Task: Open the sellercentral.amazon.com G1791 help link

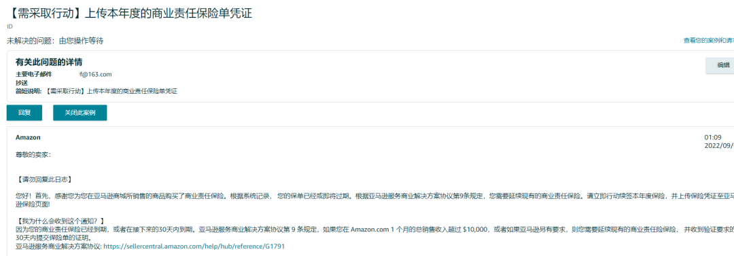Action: click(194, 246)
